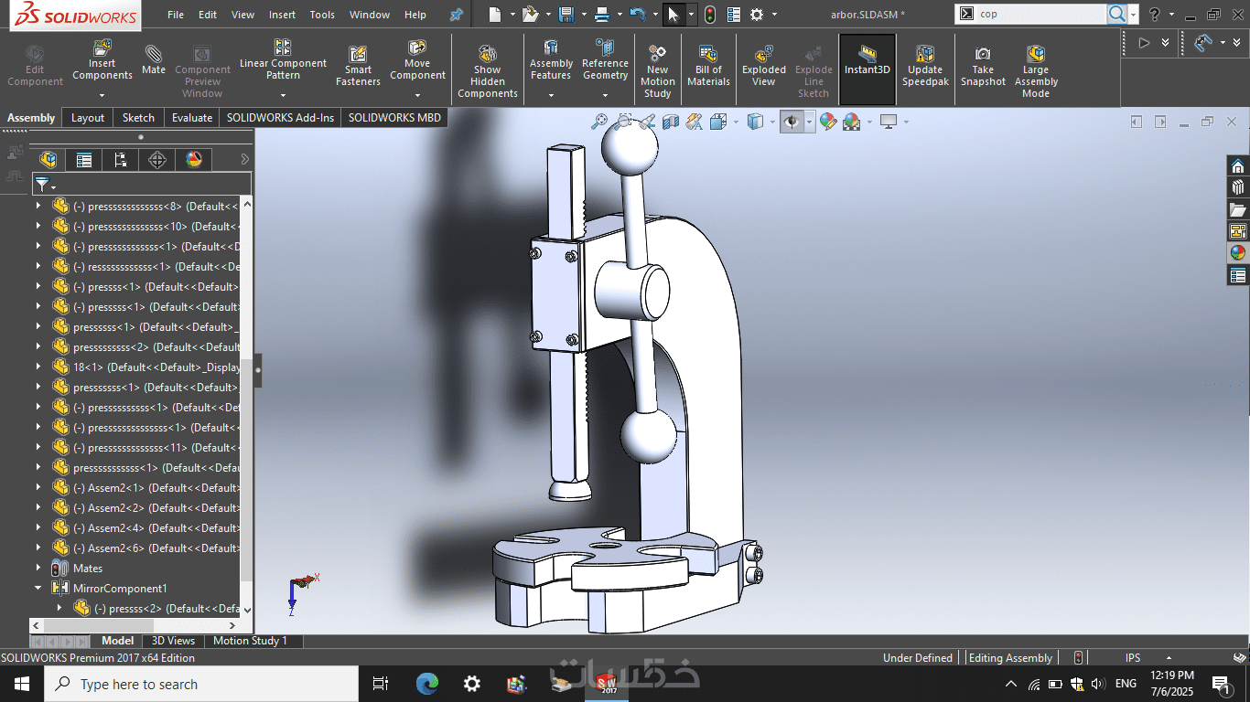Expand the Mates folder in tree
This screenshot has width=1250, height=702.
tap(38, 569)
